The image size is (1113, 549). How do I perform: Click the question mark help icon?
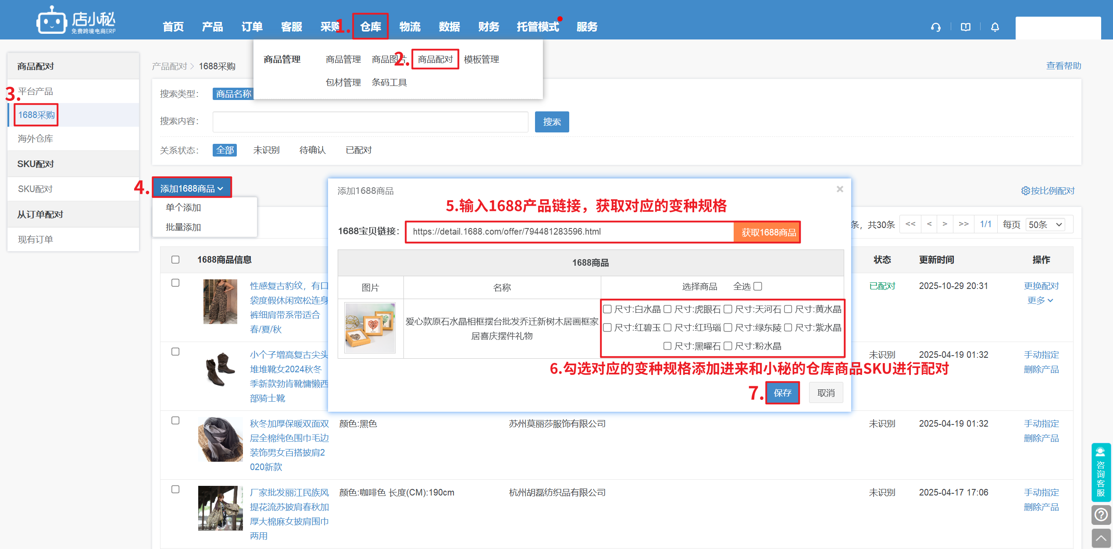[1101, 514]
